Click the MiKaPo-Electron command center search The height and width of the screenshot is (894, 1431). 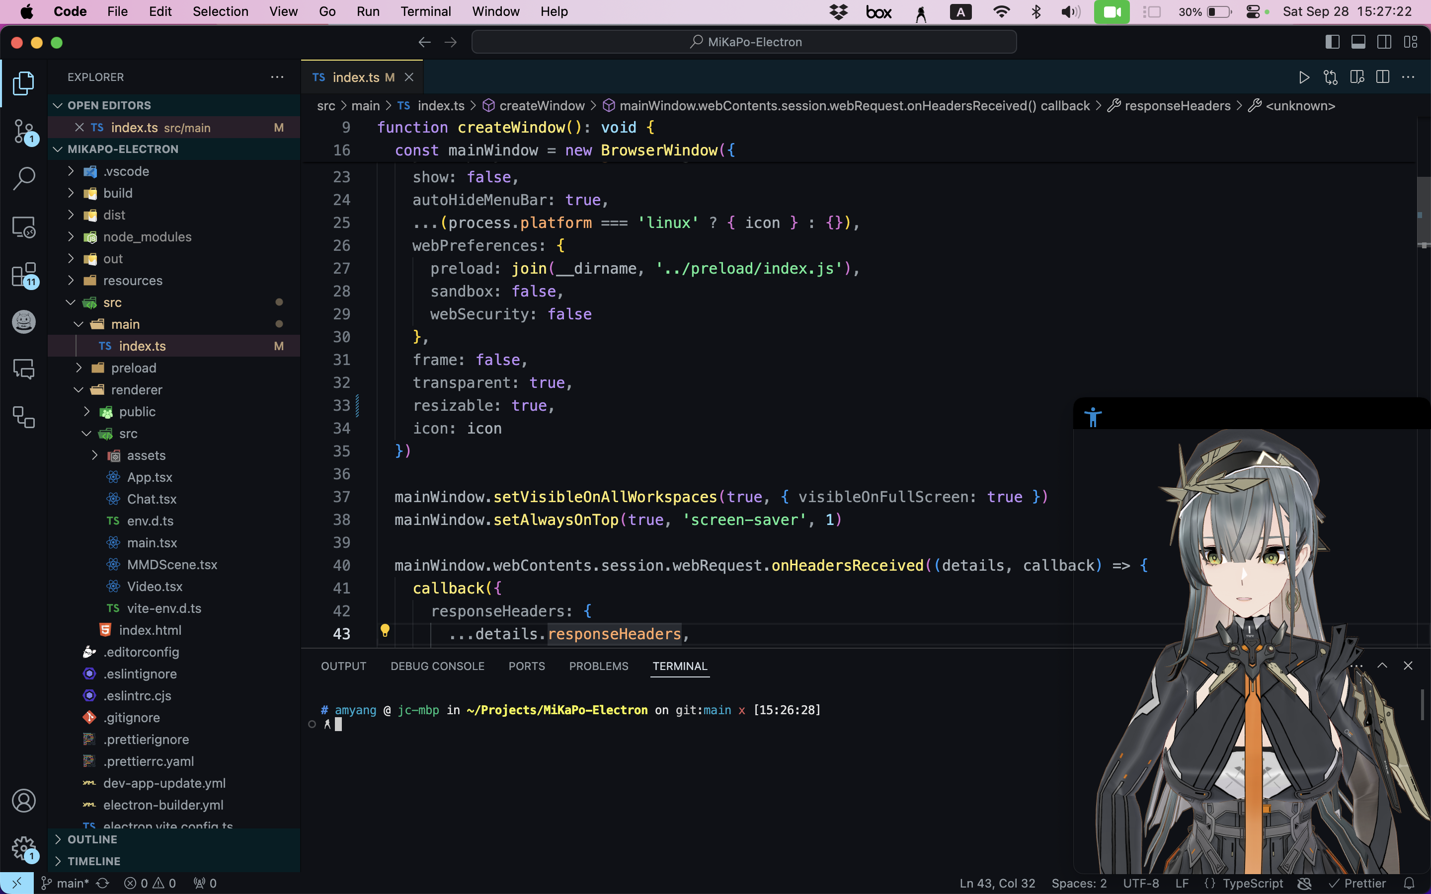coord(744,42)
